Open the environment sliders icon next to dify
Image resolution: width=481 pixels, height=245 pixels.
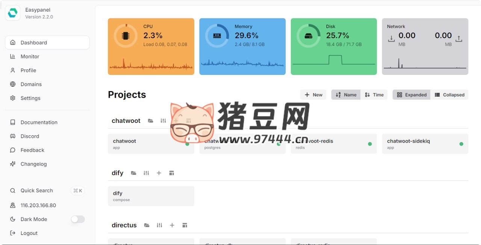pyautogui.click(x=146, y=173)
